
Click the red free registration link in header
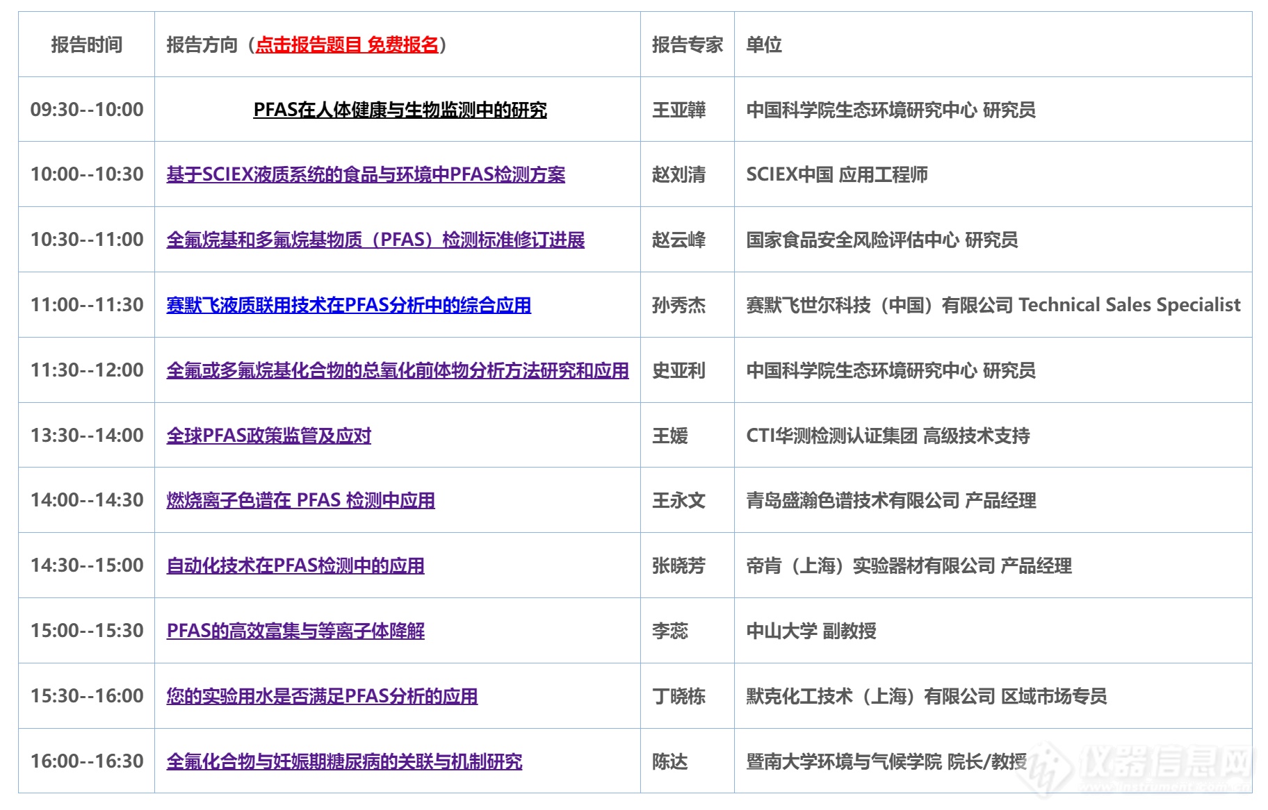pyautogui.click(x=347, y=45)
